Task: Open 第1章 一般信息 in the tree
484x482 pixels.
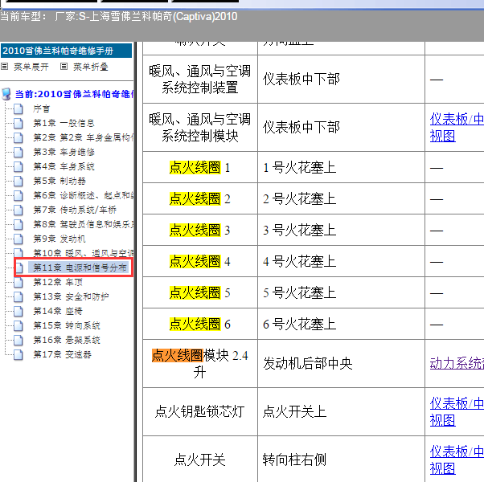Action: click(x=64, y=124)
